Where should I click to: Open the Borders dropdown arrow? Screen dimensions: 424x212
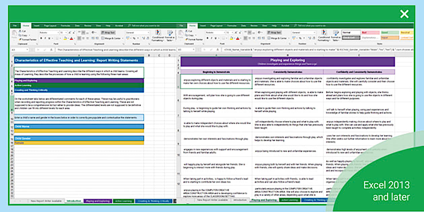[x=61, y=37]
